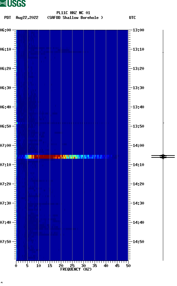Screen dimensions: 177x286
Task: Click the 06:10 PDT time label
Action: click(x=6, y=49)
